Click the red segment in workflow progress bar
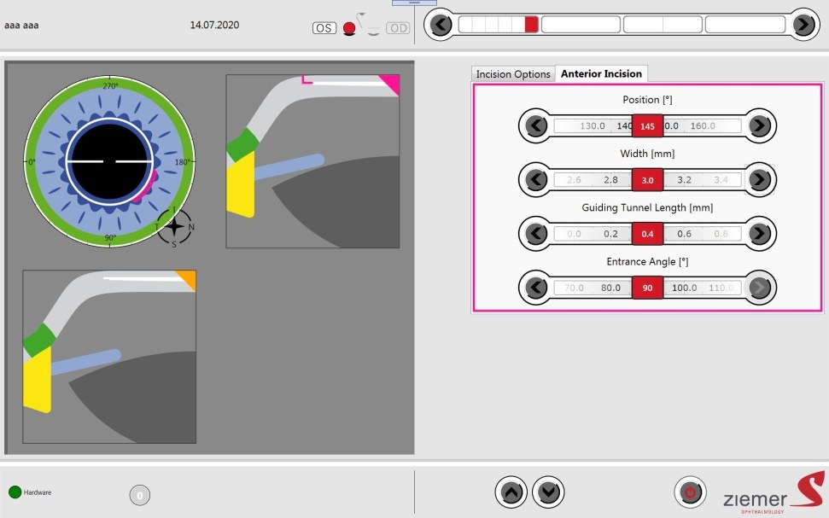This screenshot has height=518, width=829. (x=531, y=24)
